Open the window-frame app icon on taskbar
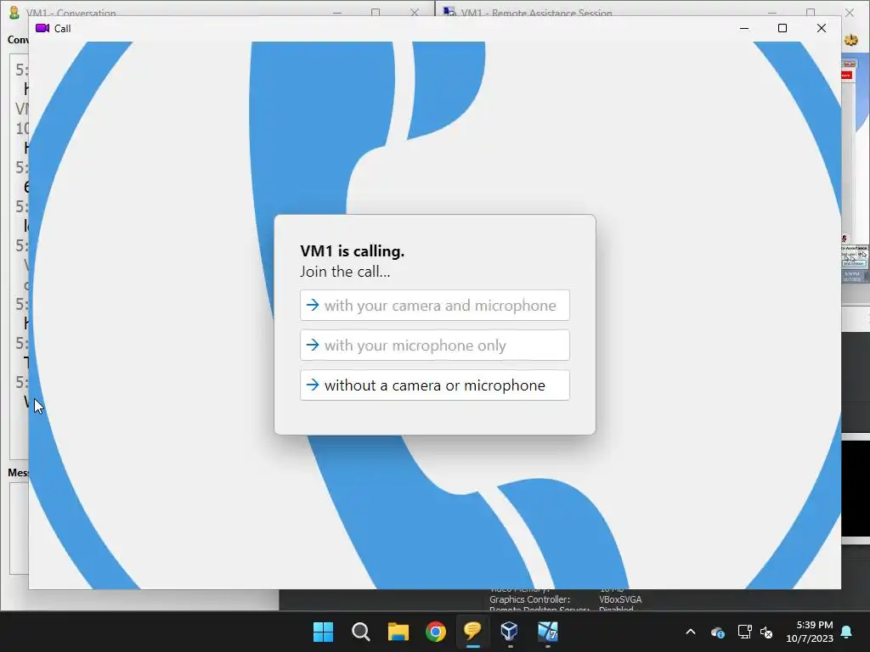870x652 pixels. [548, 632]
